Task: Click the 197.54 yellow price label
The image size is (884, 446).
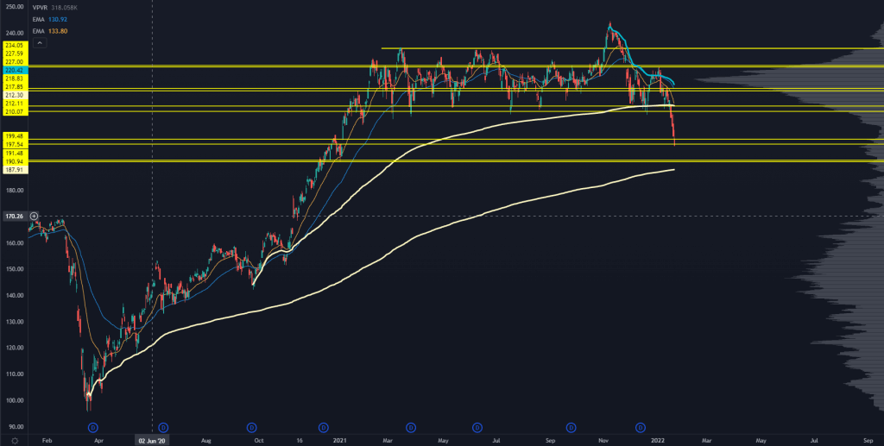Action: (x=13, y=145)
